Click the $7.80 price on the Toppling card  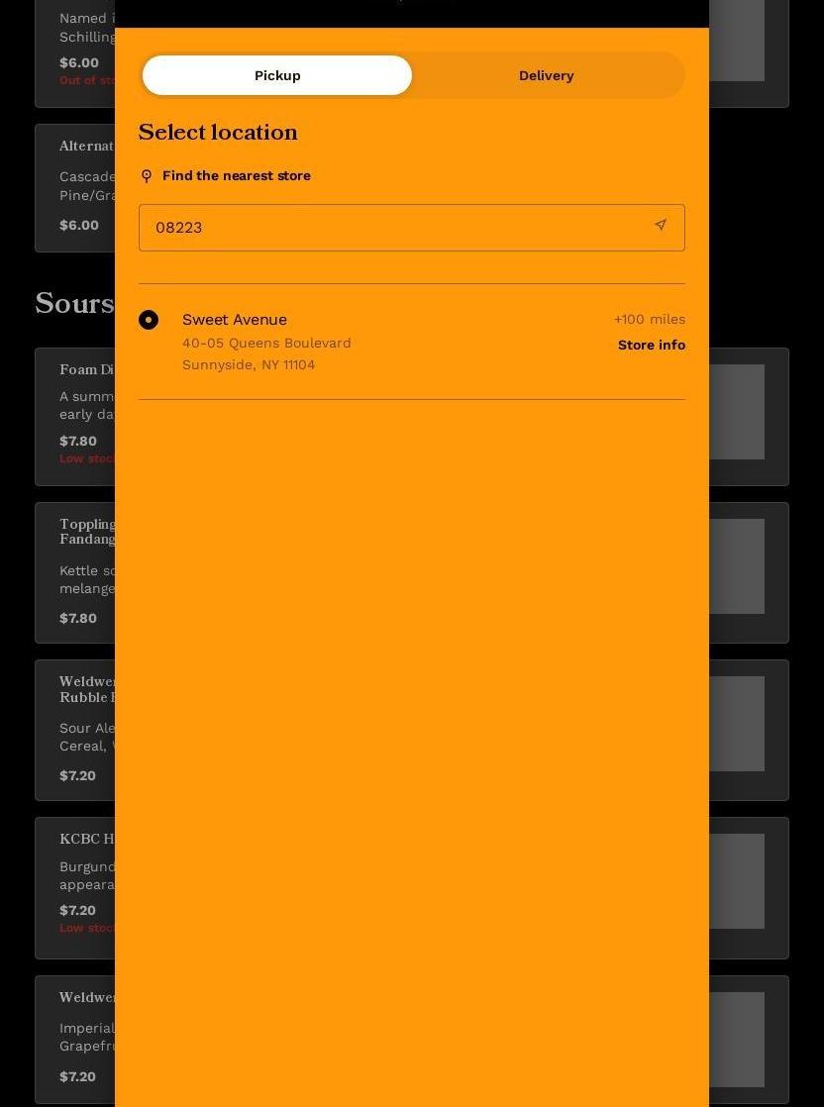tap(77, 619)
